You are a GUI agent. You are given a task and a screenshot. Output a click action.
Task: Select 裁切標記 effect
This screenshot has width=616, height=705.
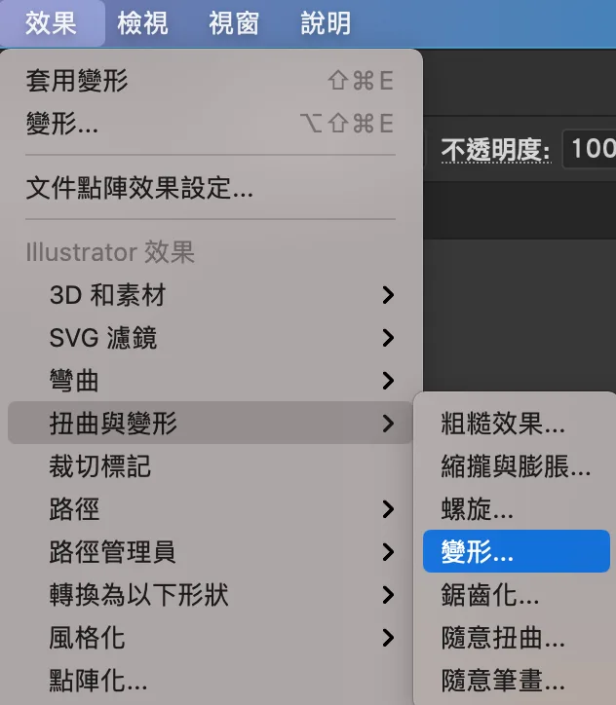click(211, 465)
